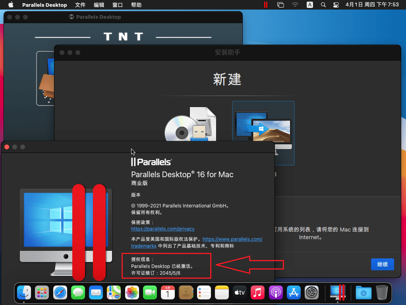Open System Preferences in the Dock

click(312, 292)
